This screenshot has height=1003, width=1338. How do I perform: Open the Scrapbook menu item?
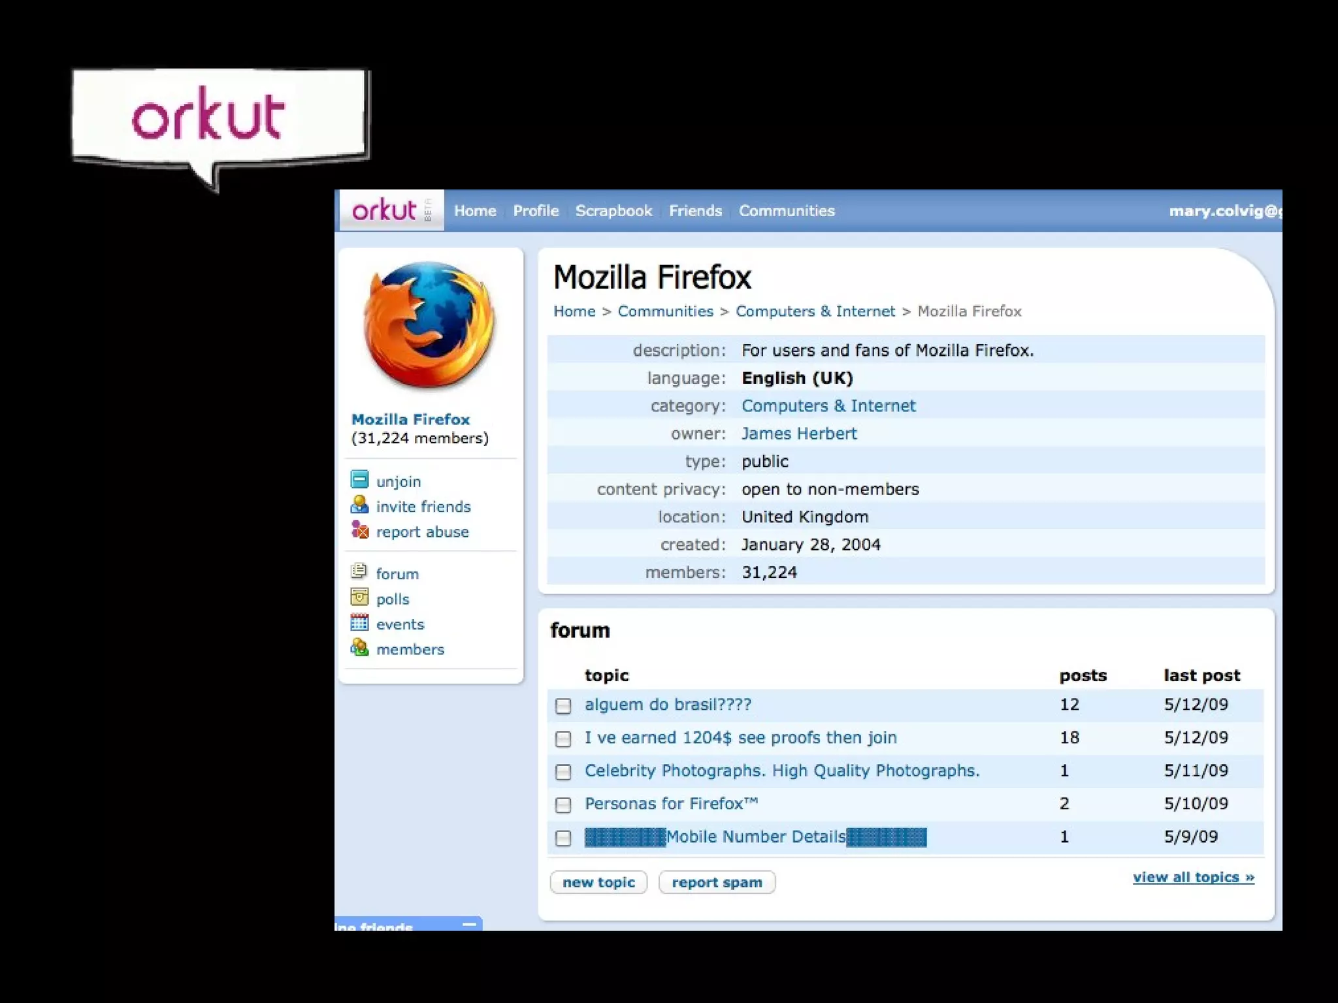pos(613,211)
